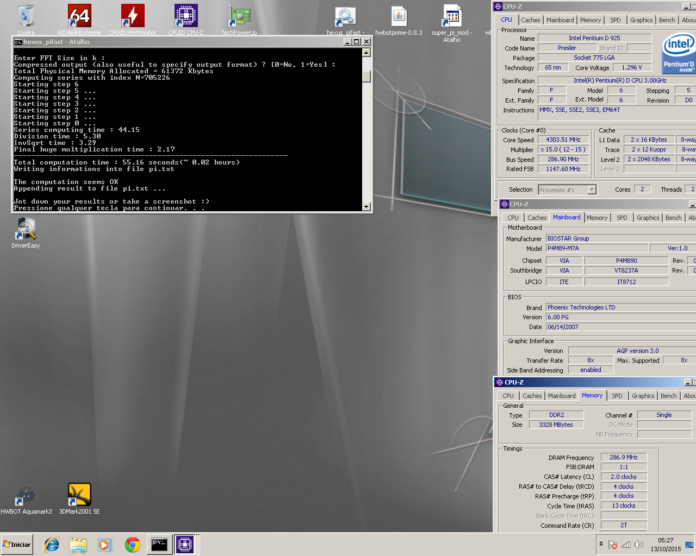Click Core Voltage value 1.296 V

pyautogui.click(x=632, y=67)
